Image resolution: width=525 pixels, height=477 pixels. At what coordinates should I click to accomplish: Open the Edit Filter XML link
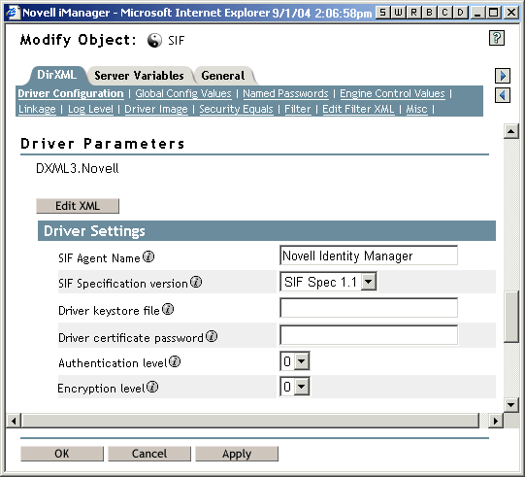358,109
